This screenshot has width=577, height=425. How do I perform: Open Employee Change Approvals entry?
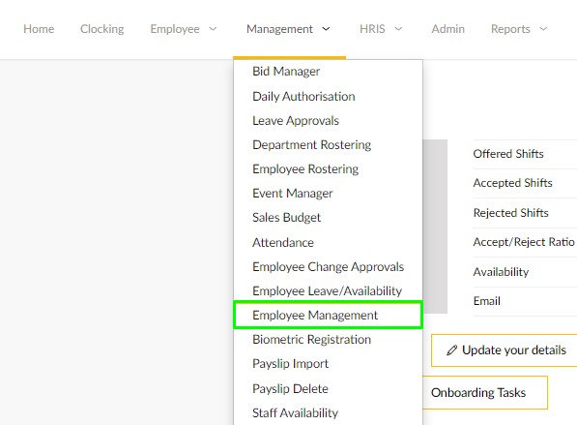pyautogui.click(x=328, y=267)
